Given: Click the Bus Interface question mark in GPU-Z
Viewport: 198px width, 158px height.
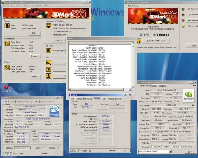Looking at the screenshot, I should pyautogui.click(x=194, y=113).
